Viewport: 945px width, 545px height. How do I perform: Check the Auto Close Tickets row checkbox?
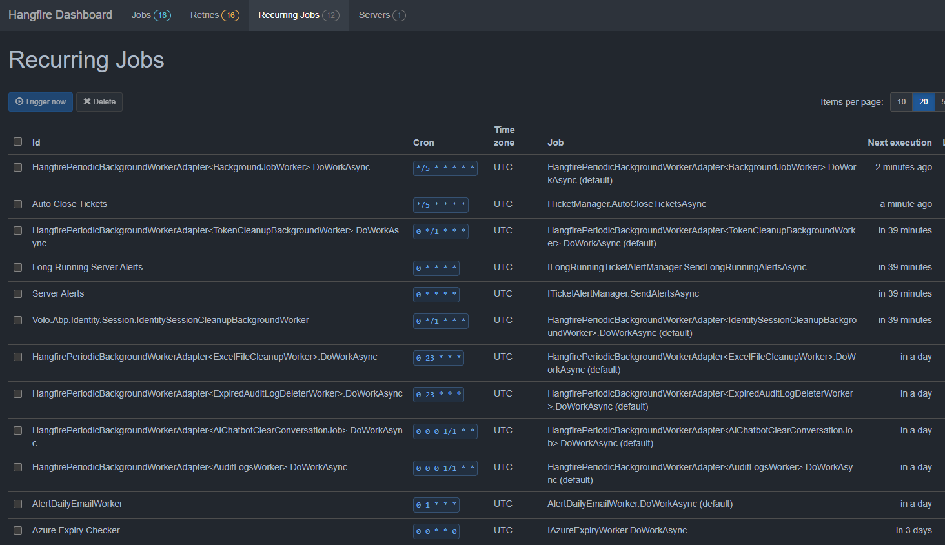(x=18, y=204)
